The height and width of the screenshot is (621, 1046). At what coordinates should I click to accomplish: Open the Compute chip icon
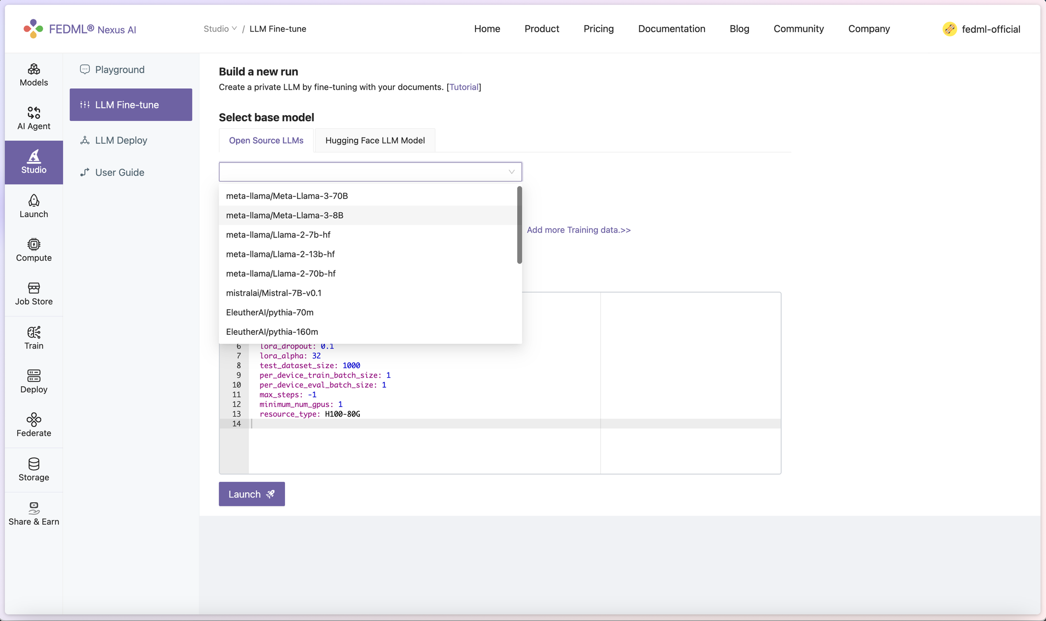[33, 250]
